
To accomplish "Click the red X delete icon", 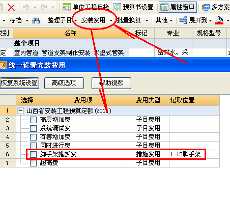I will tap(11, 8).
